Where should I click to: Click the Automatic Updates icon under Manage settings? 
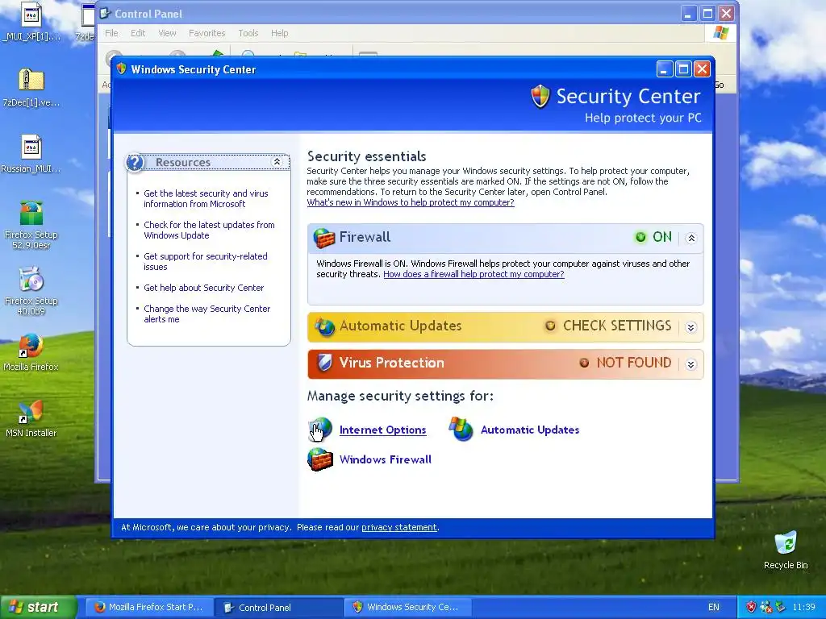(461, 430)
